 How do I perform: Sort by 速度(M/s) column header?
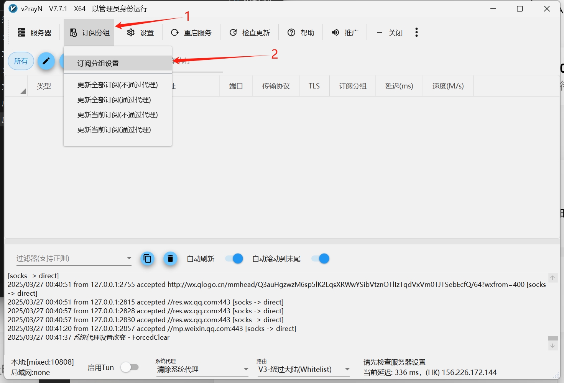tap(448, 86)
